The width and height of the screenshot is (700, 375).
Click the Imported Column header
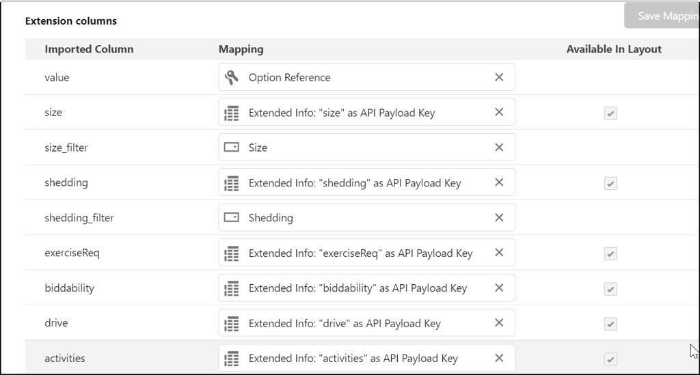point(89,49)
